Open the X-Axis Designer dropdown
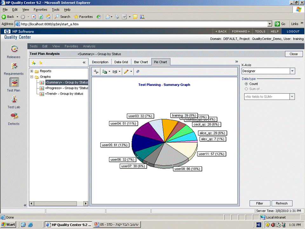 pos(292,71)
